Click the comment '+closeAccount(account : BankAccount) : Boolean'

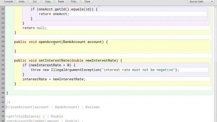(x=53, y=107)
